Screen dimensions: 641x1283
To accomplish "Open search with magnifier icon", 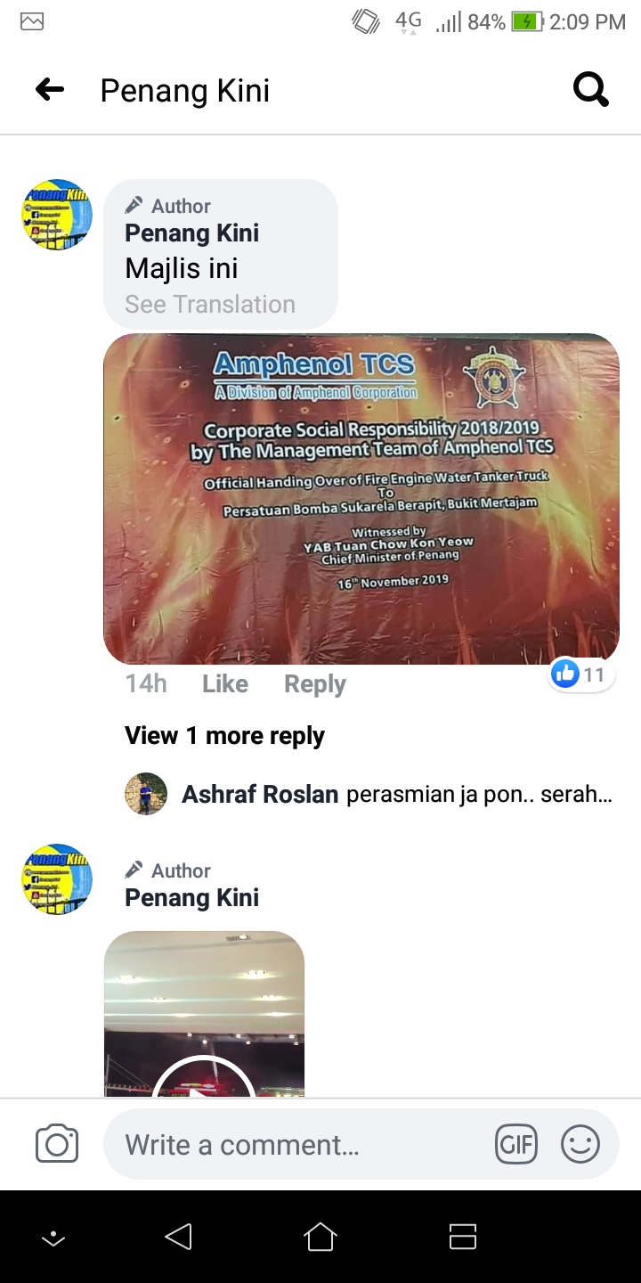I will (x=591, y=89).
